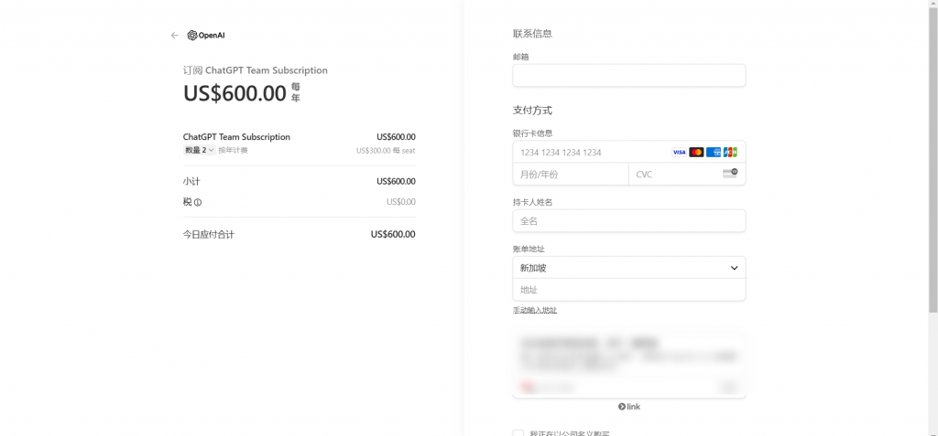Click the 持卡人姓名 label

(532, 203)
